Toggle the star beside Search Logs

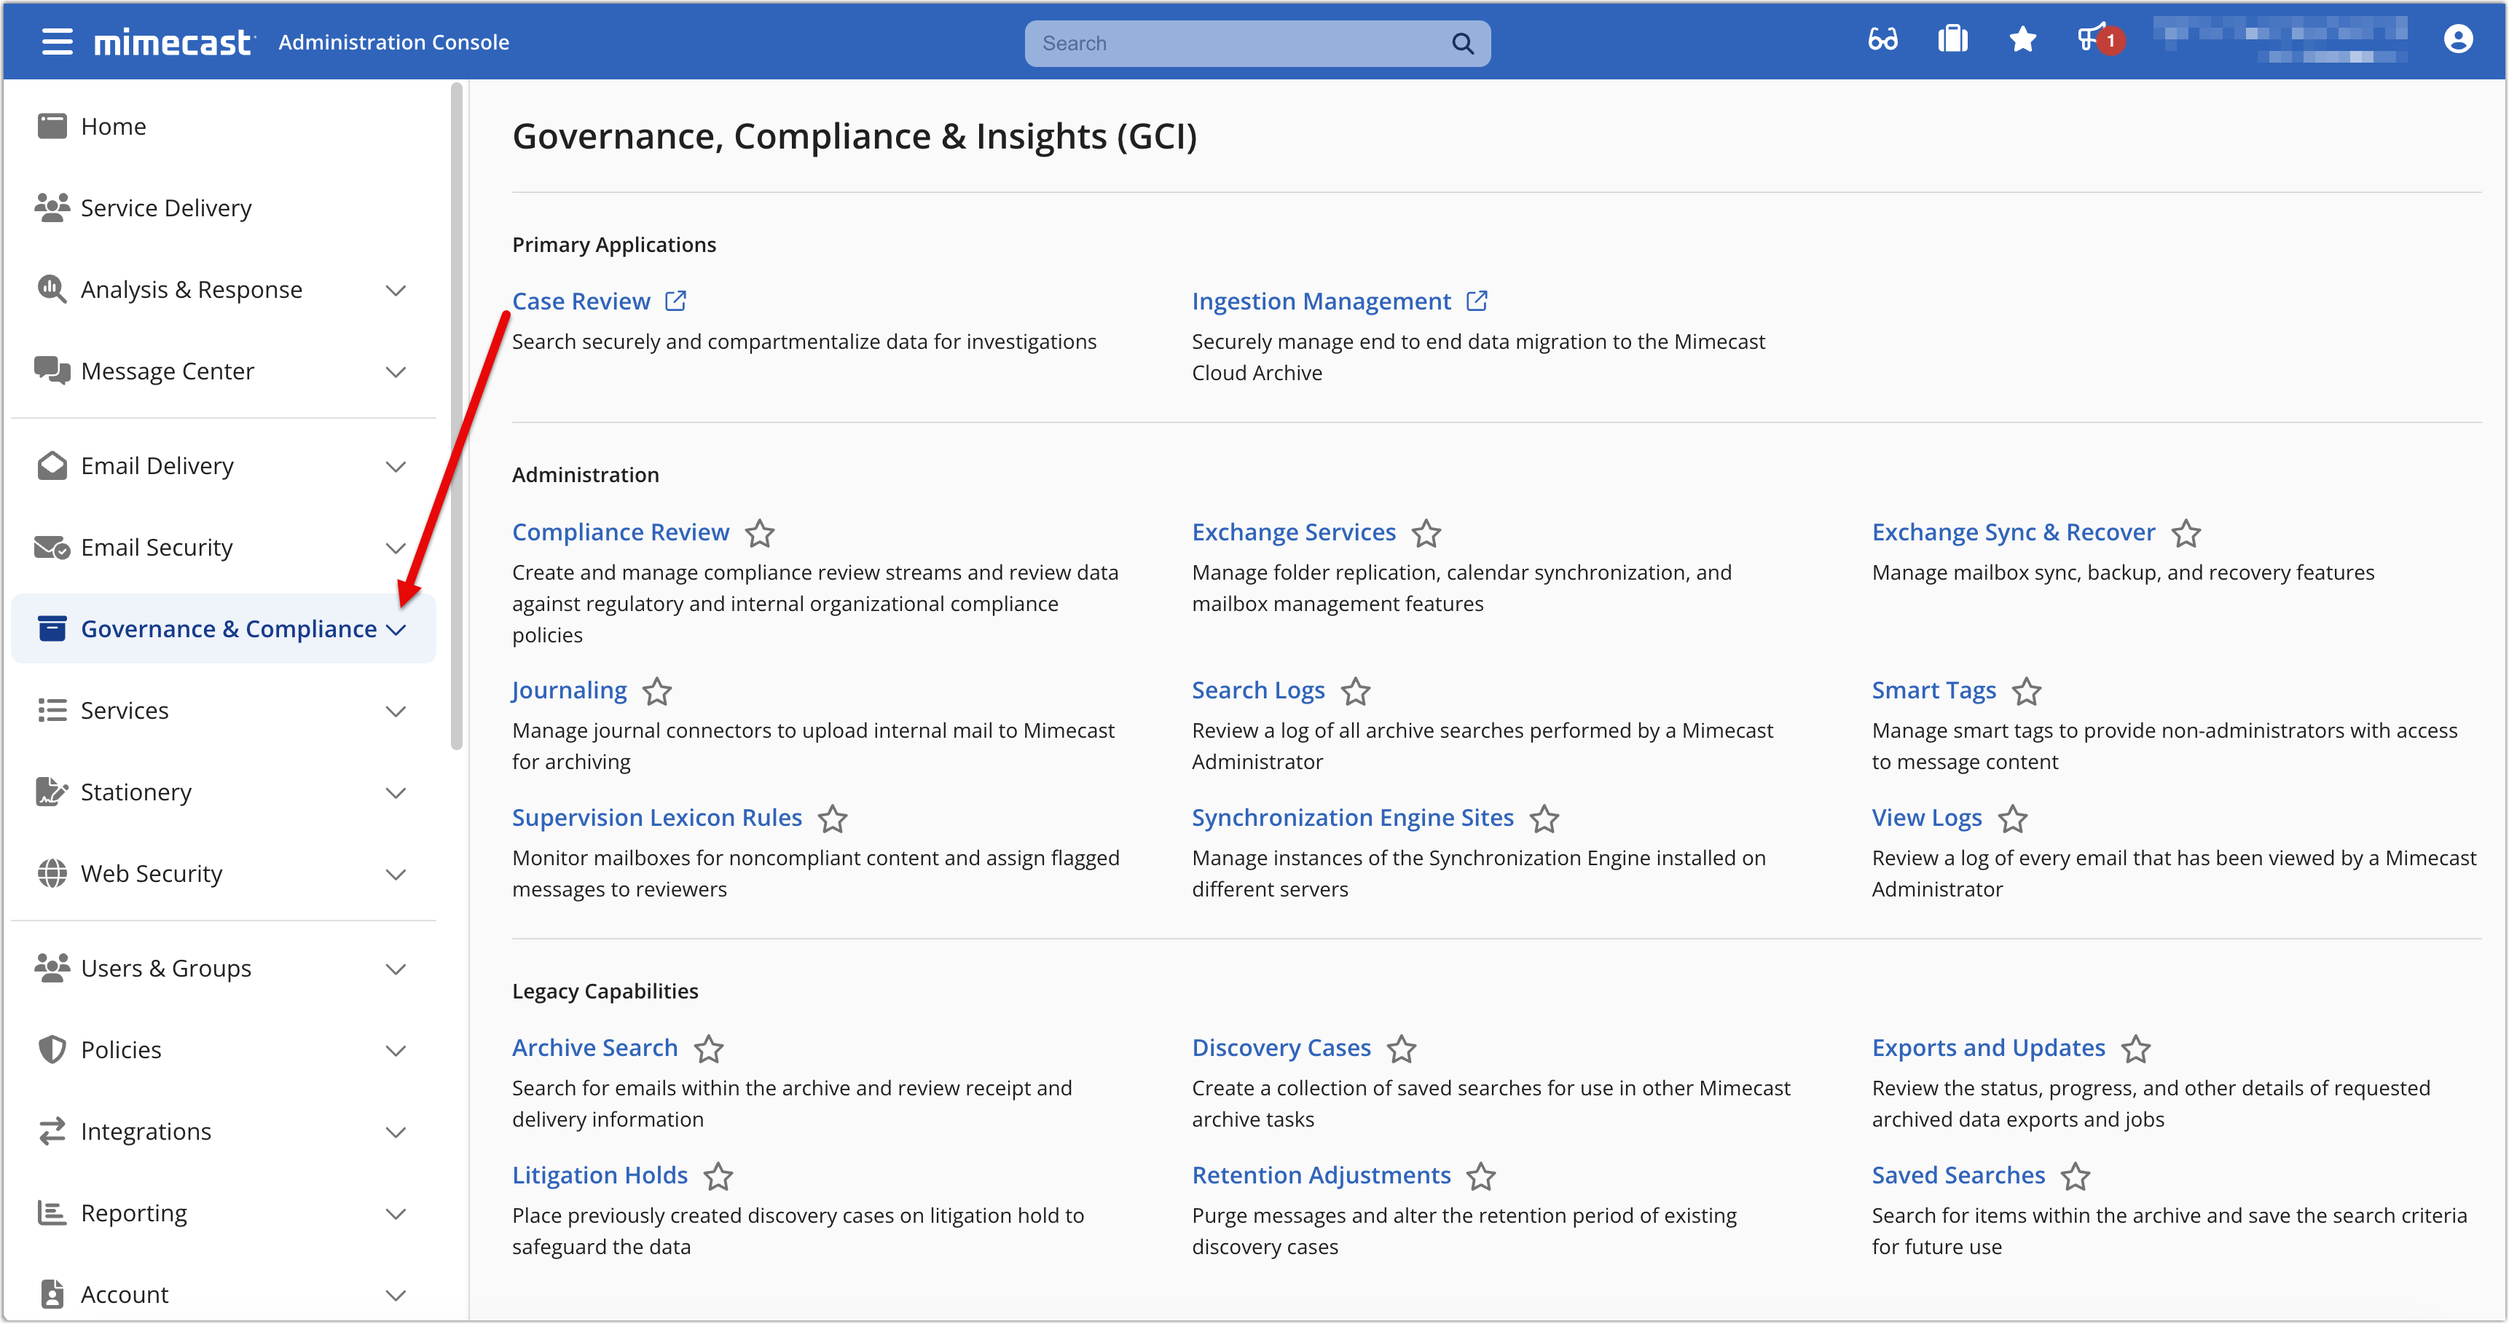[1355, 691]
